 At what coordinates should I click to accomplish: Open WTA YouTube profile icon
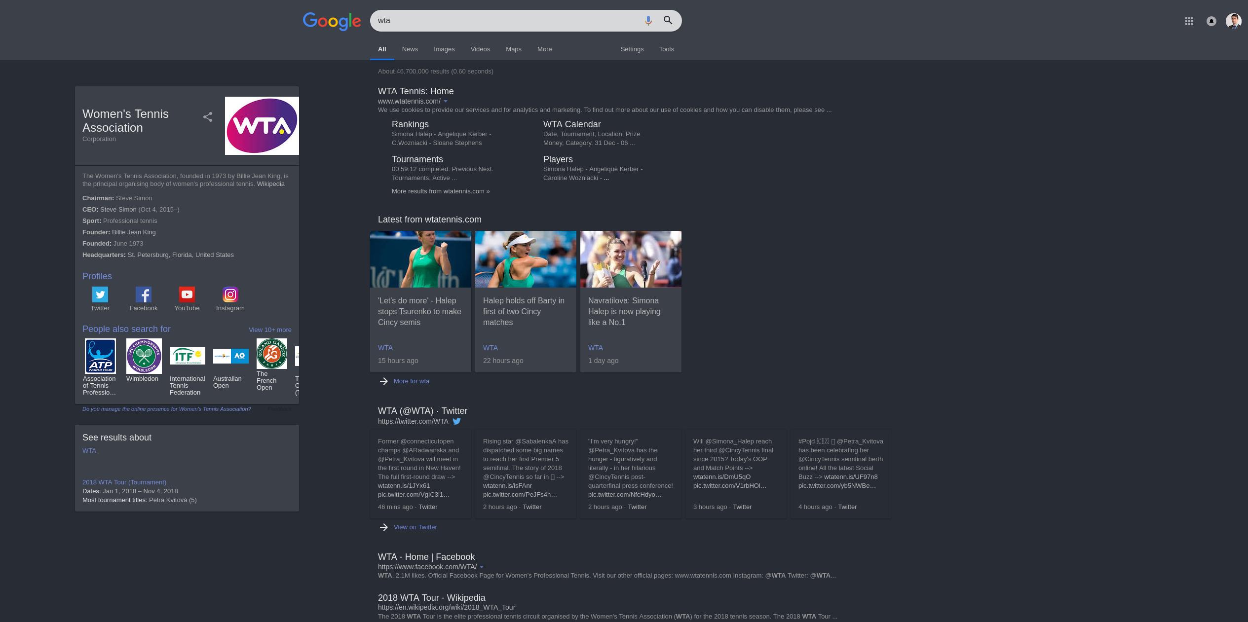(187, 294)
